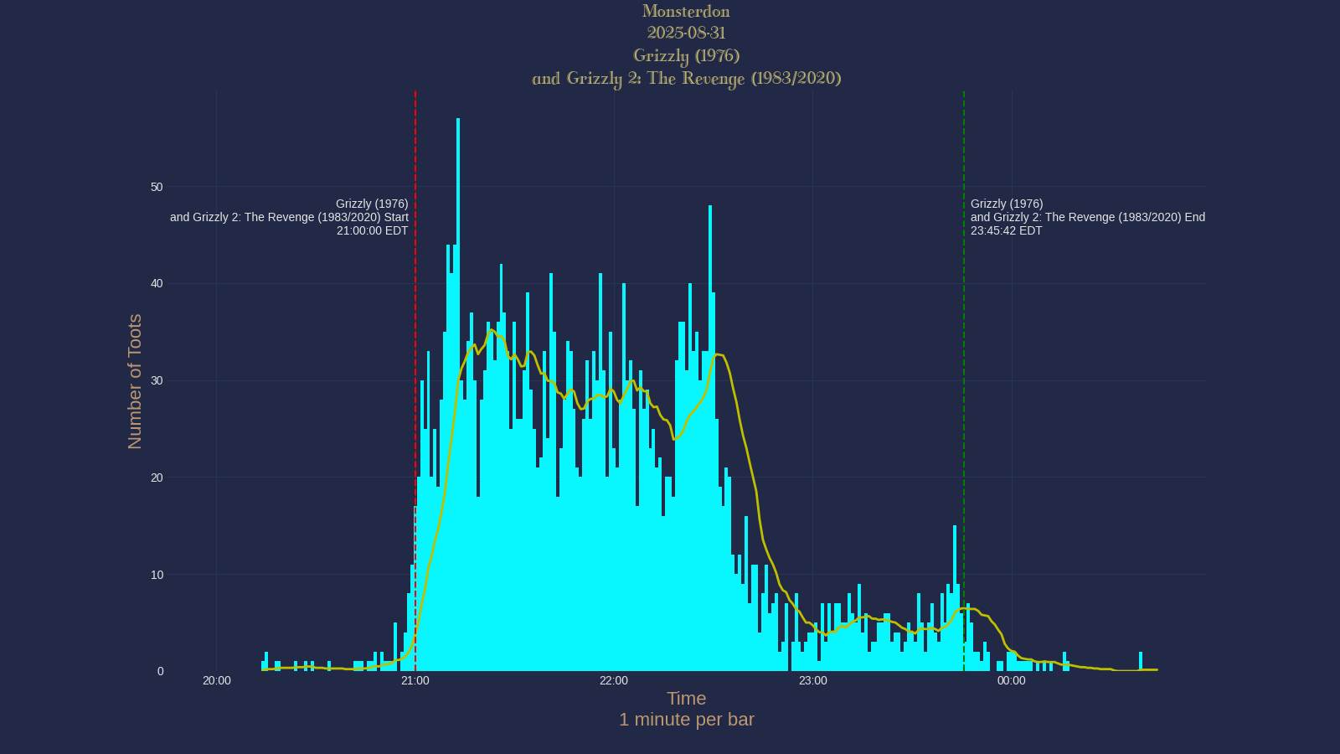Select the 50 mark on the y-axis
The image size is (1340, 754).
point(156,187)
